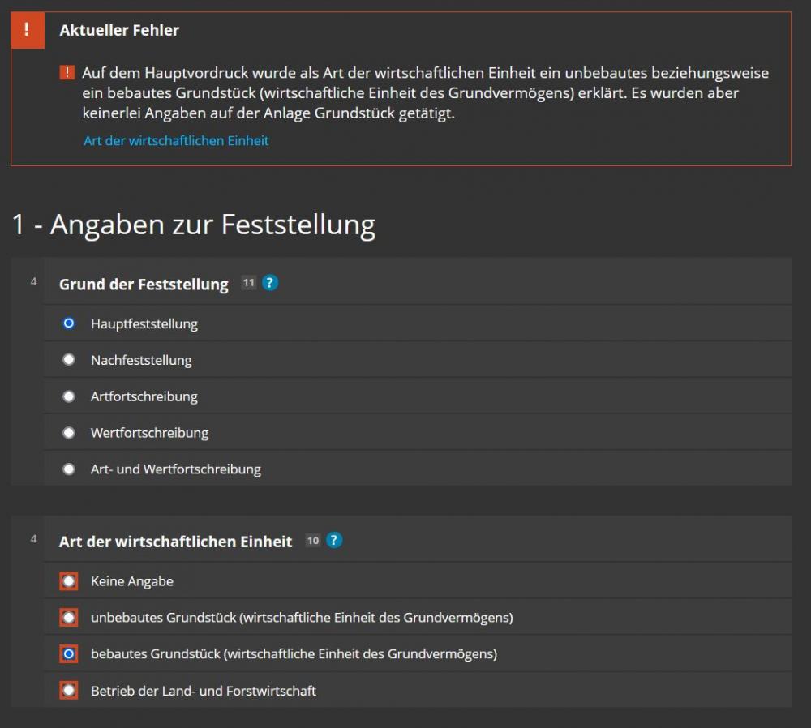This screenshot has height=728, width=811.
Task: Select the Artfortschreibung radio button
Action: point(69,396)
